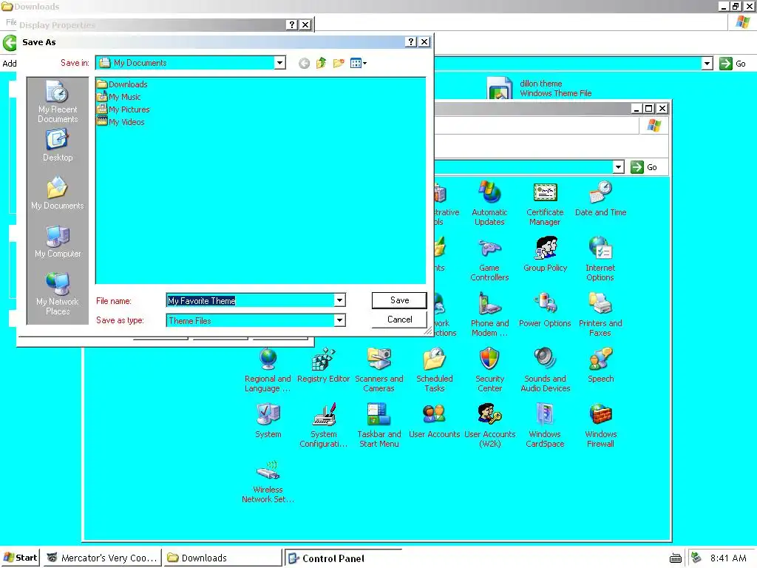Viewport: 757px width, 568px height.
Task: Select My Pictures folder
Action: click(123, 109)
